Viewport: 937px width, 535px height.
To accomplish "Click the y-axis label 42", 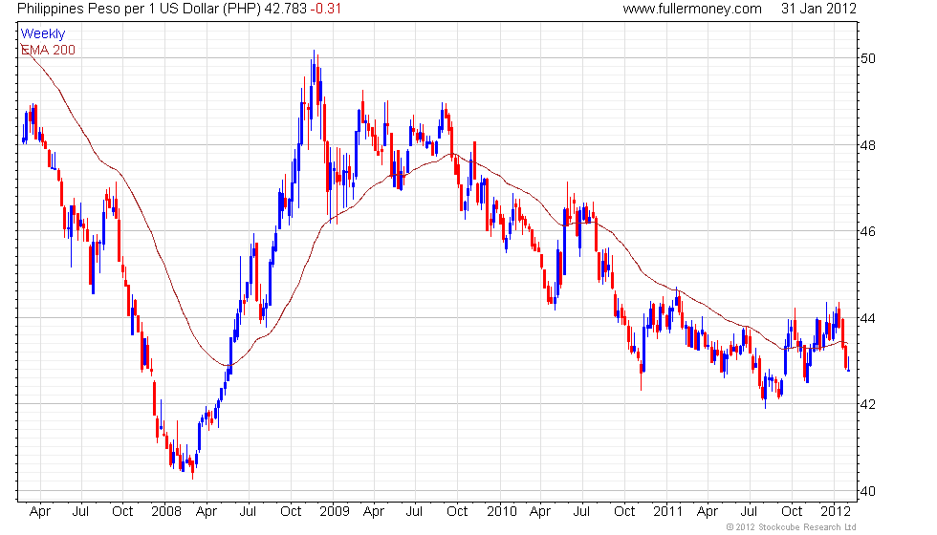I will tap(868, 404).
